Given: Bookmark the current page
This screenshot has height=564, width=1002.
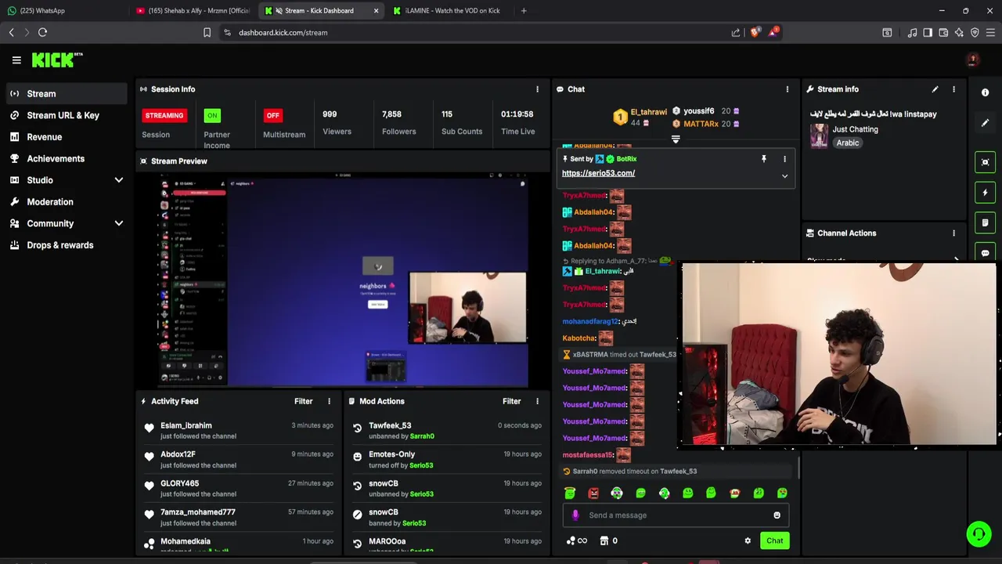Looking at the screenshot, I should (207, 32).
